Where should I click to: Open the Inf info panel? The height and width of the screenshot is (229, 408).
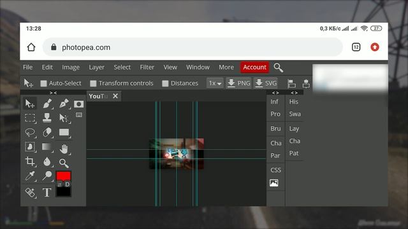[274, 102]
